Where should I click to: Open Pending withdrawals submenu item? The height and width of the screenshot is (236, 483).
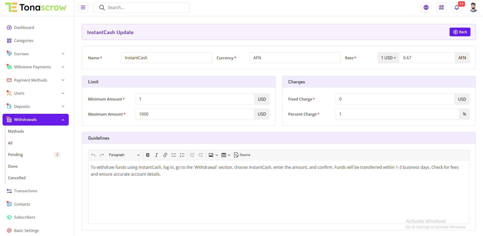click(x=15, y=155)
